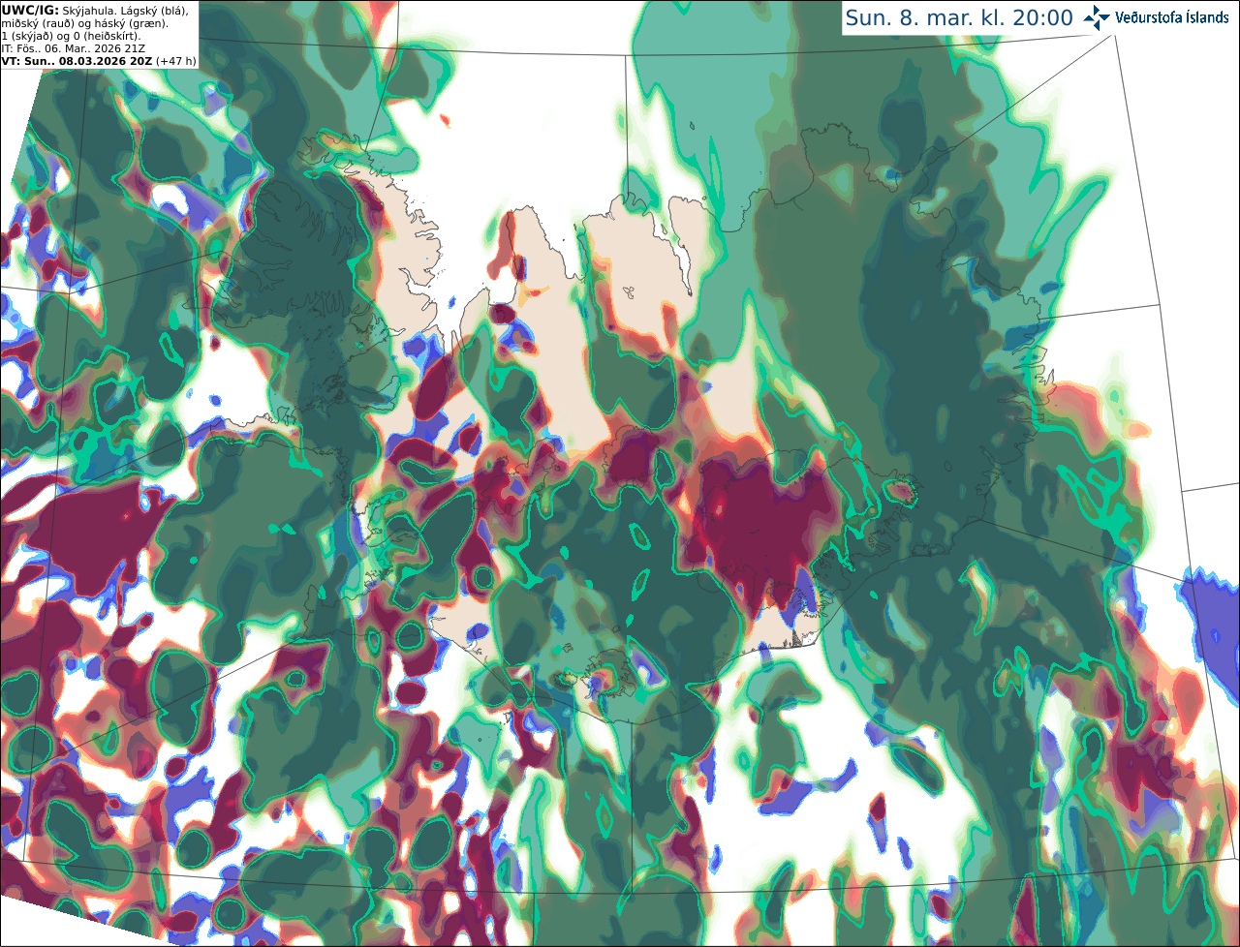
Task: Click the Veðurstofa Íslands star logo icon
Action: click(x=1097, y=17)
